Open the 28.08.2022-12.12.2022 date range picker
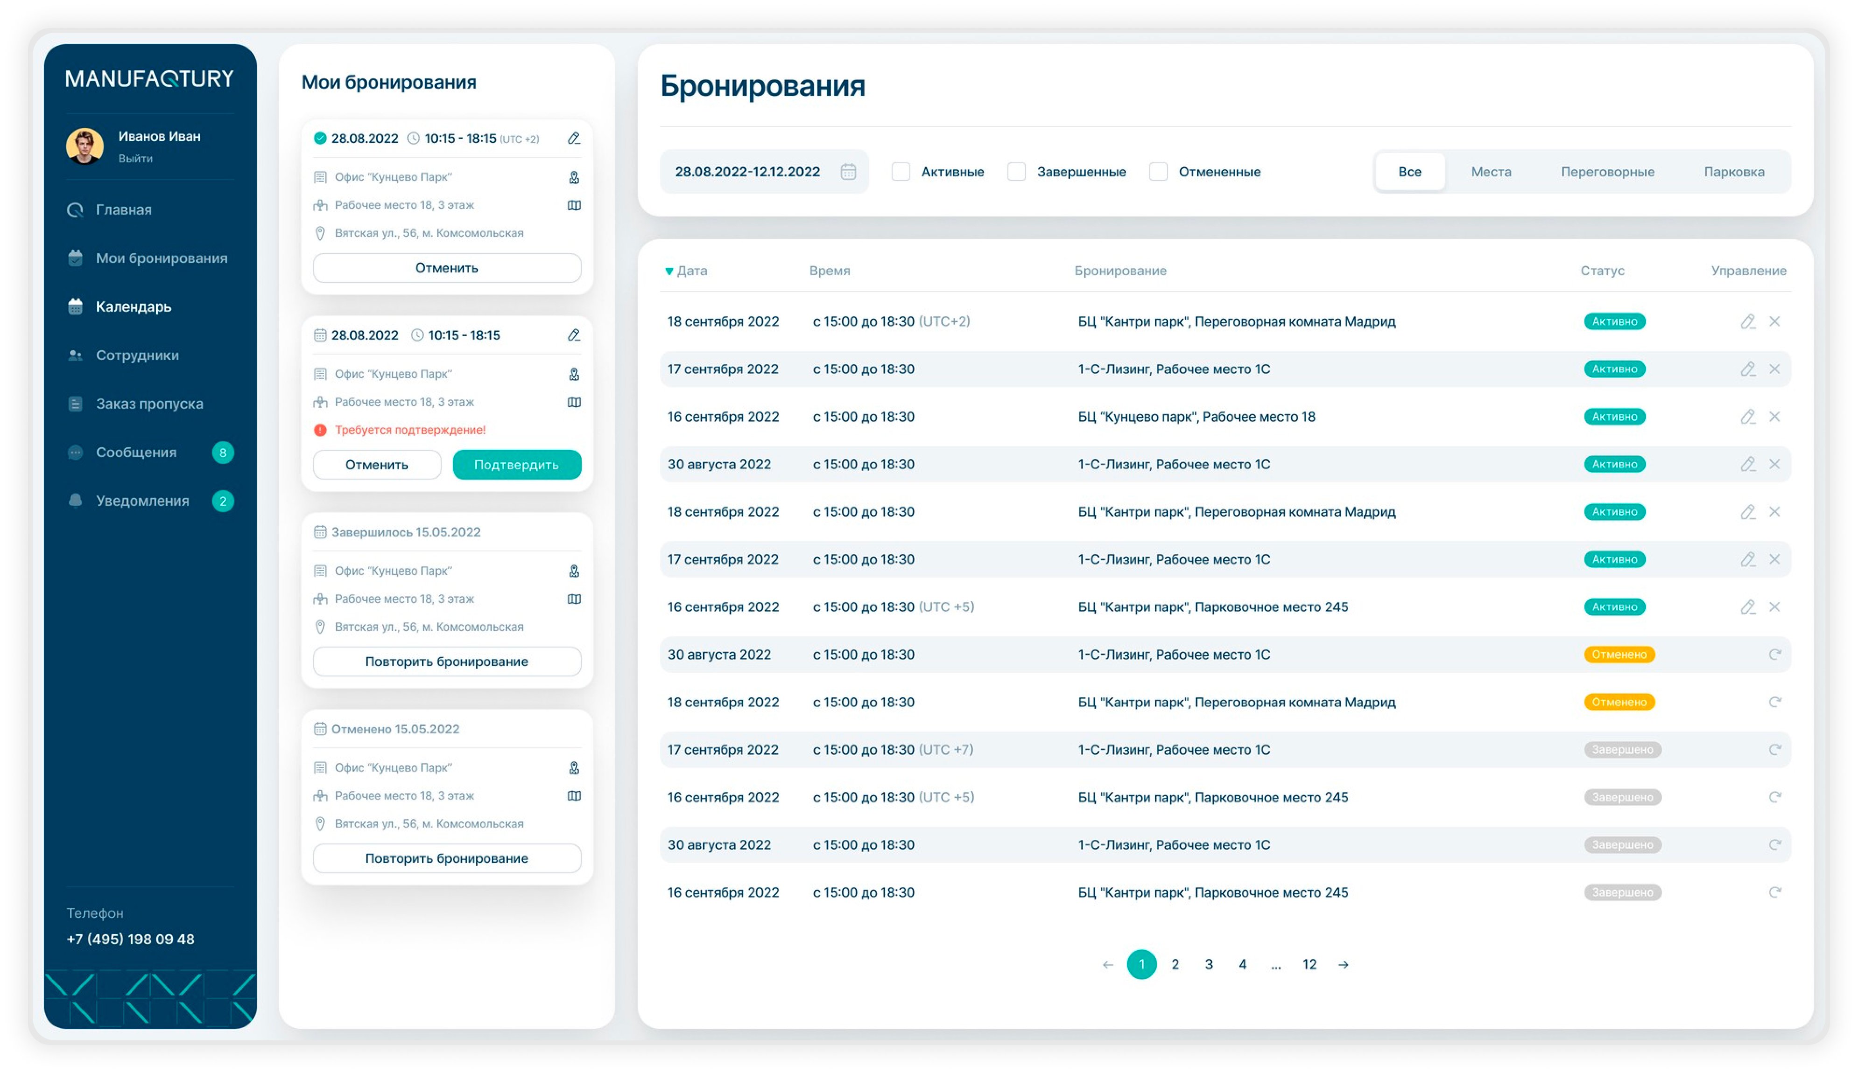Screen dimensions: 1858x1073 point(747,172)
